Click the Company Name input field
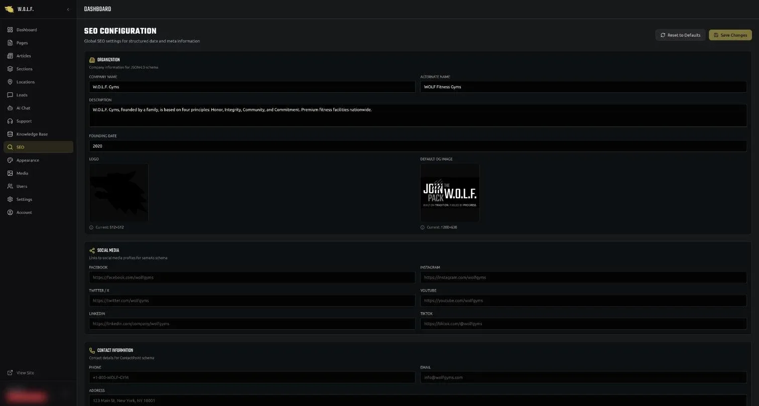This screenshot has height=406, width=759. click(x=252, y=87)
